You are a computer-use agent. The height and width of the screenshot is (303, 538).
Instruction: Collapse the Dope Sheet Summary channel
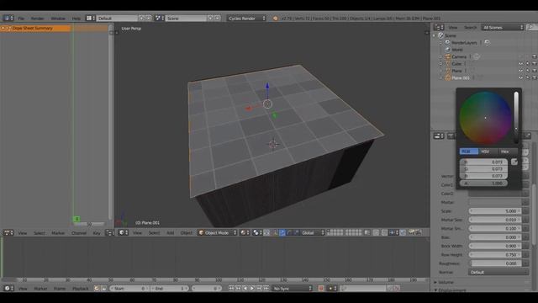[3, 28]
